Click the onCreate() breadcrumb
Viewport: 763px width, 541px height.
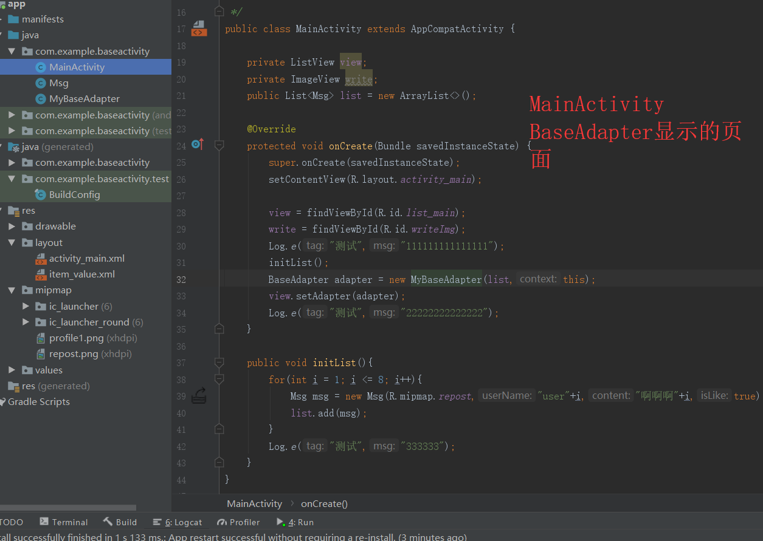(324, 503)
